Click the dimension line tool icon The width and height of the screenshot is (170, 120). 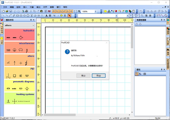pyautogui.click(x=159, y=16)
